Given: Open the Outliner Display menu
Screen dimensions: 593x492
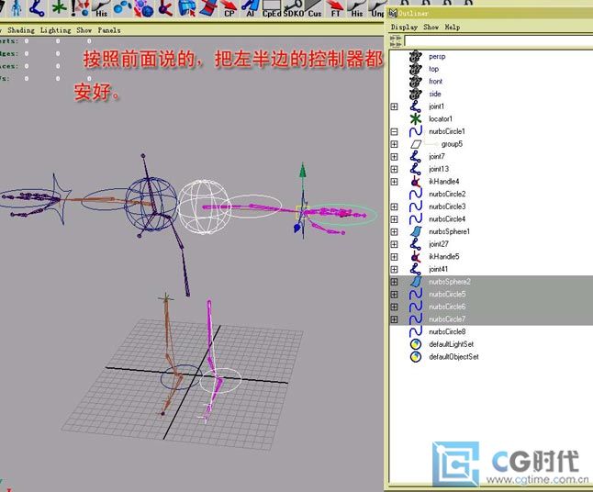Looking at the screenshot, I should pyautogui.click(x=404, y=28).
